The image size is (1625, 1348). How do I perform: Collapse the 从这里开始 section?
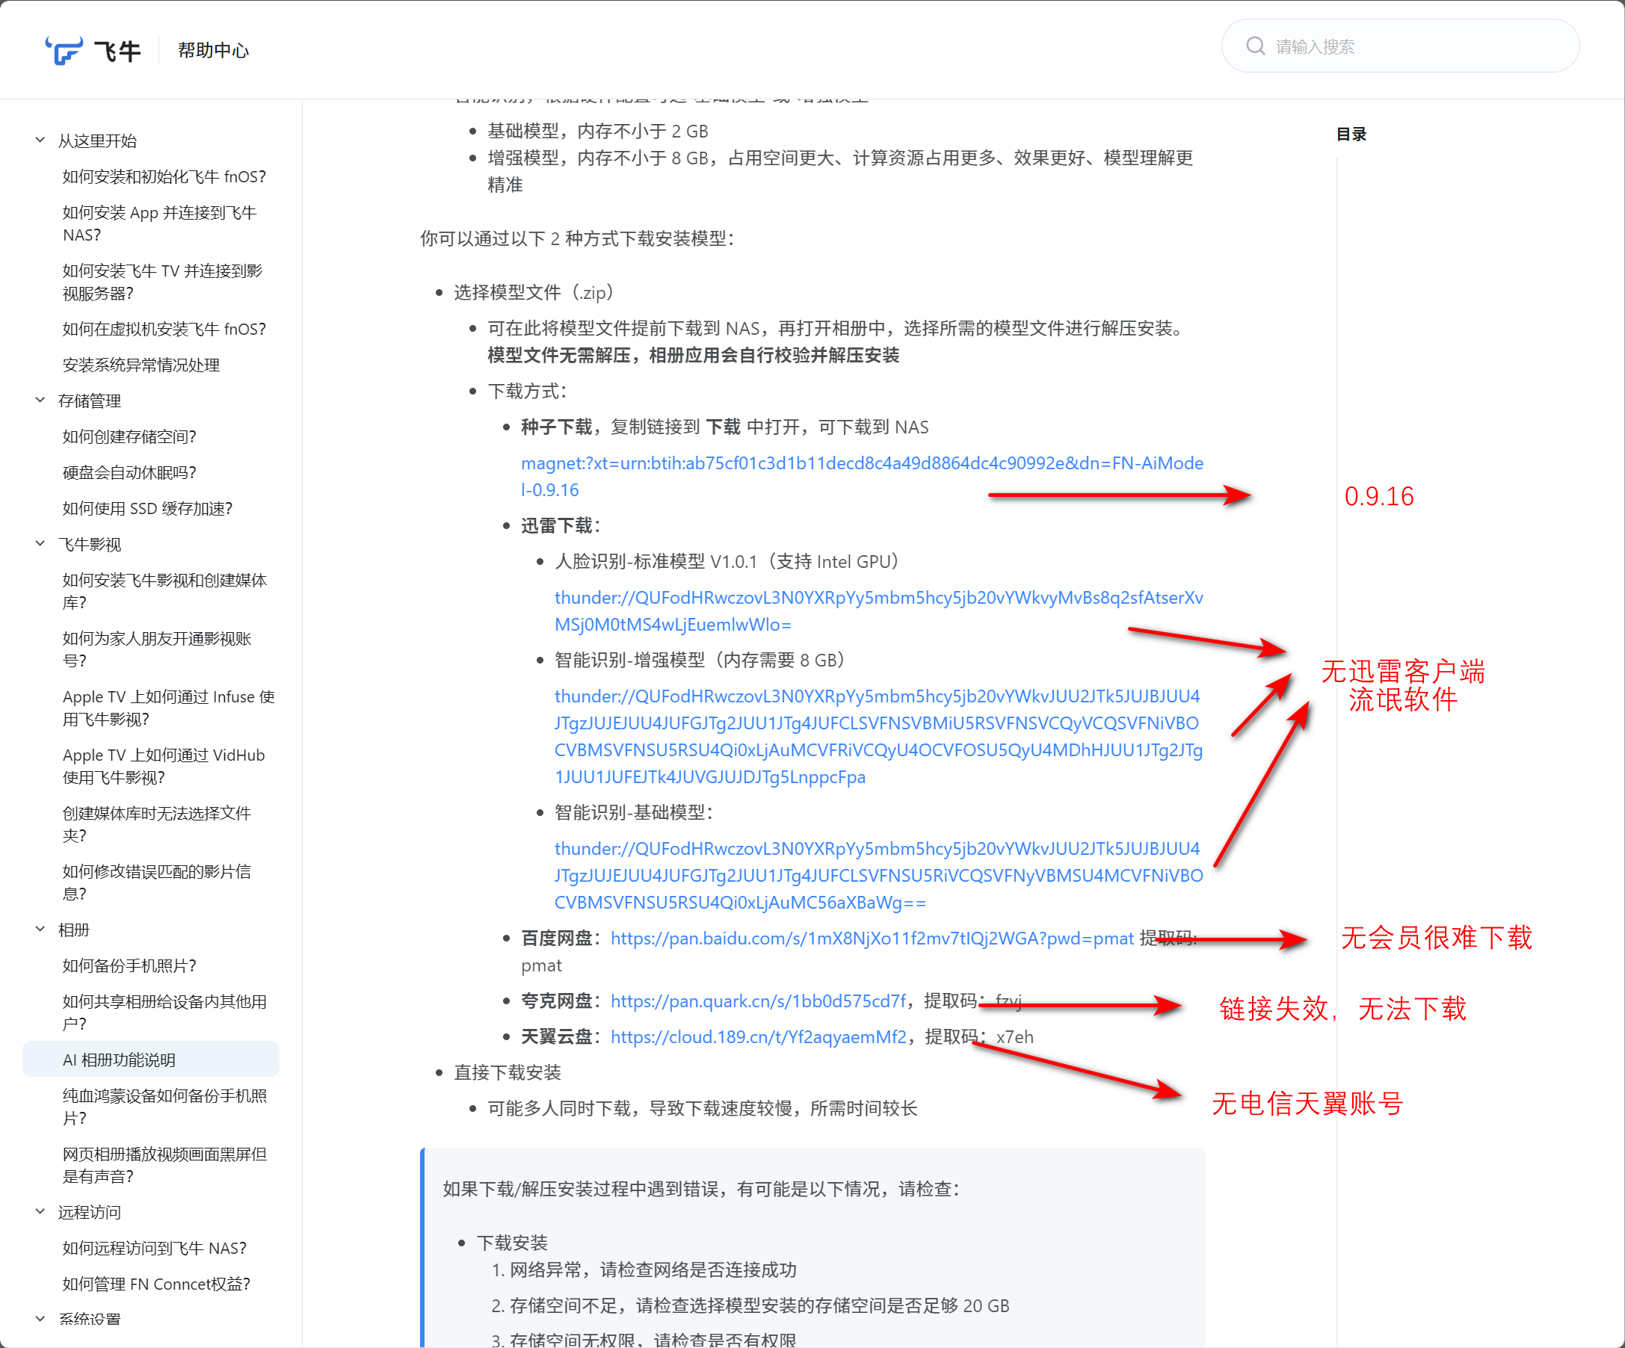pyautogui.click(x=40, y=140)
